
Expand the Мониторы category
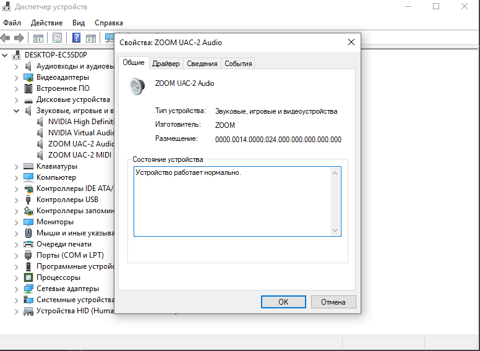[x=17, y=222]
